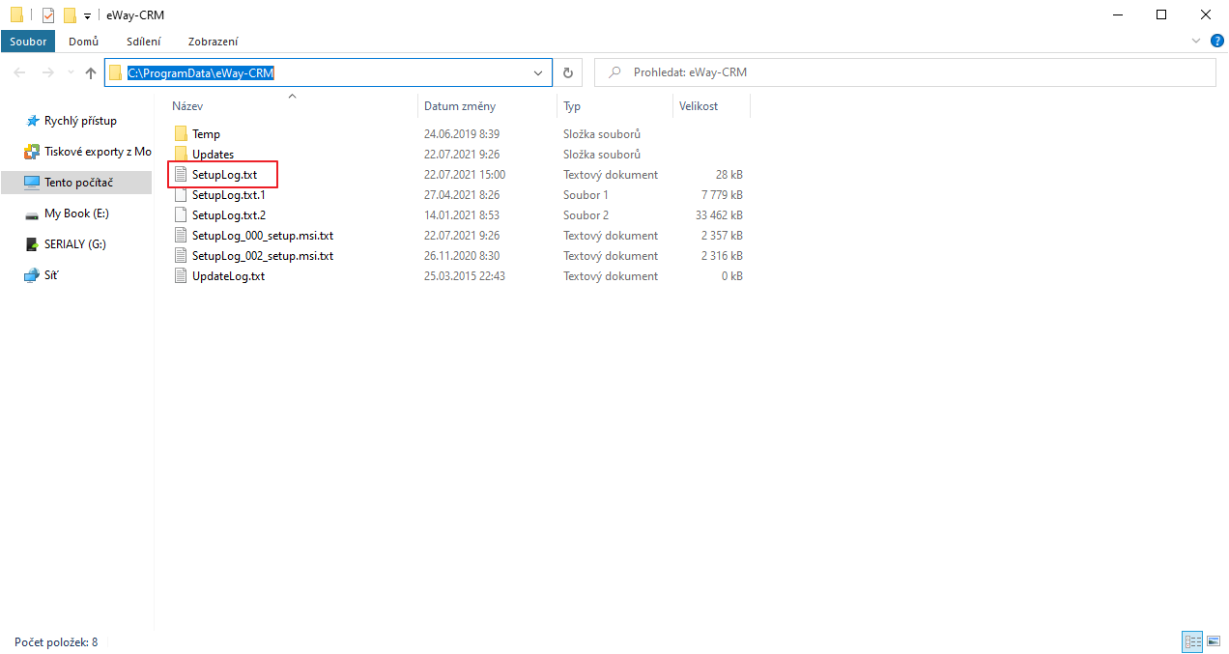1229x654 pixels.
Task: Click the SetupLog.txt.2 file icon
Action: coord(181,215)
